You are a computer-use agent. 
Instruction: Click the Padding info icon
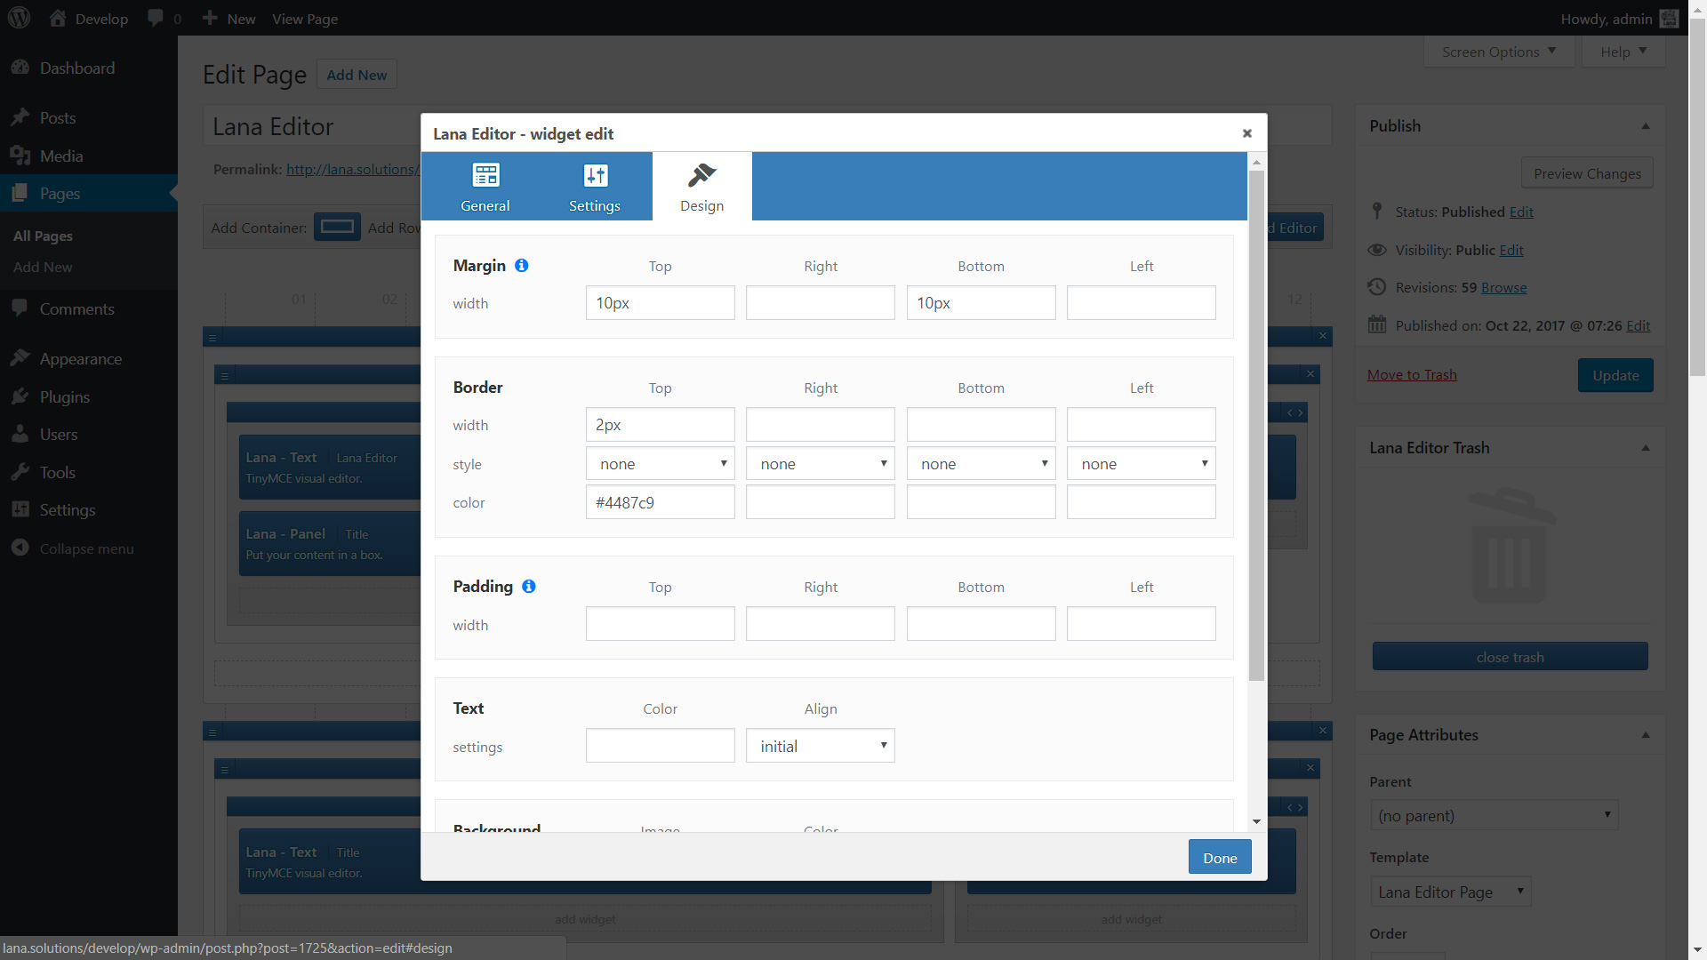(x=529, y=587)
